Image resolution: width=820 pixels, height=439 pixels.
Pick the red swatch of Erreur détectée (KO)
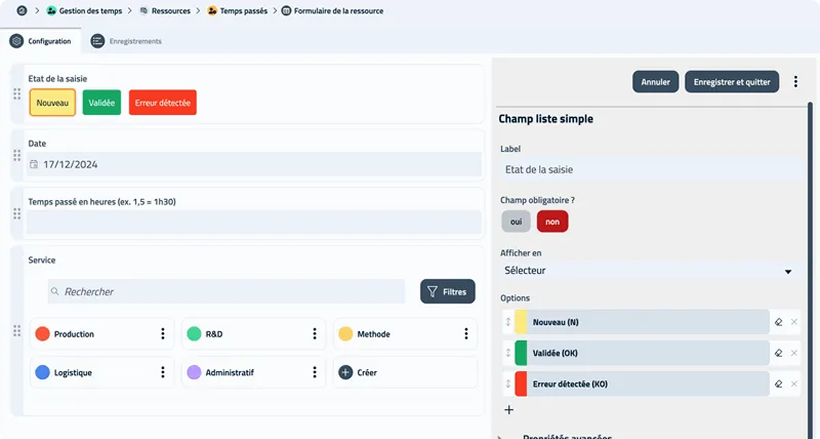pos(521,384)
